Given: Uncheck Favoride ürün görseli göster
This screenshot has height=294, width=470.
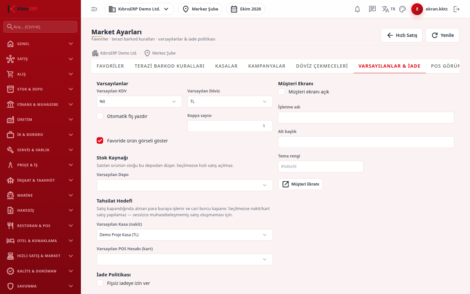Looking at the screenshot, I should [x=100, y=141].
